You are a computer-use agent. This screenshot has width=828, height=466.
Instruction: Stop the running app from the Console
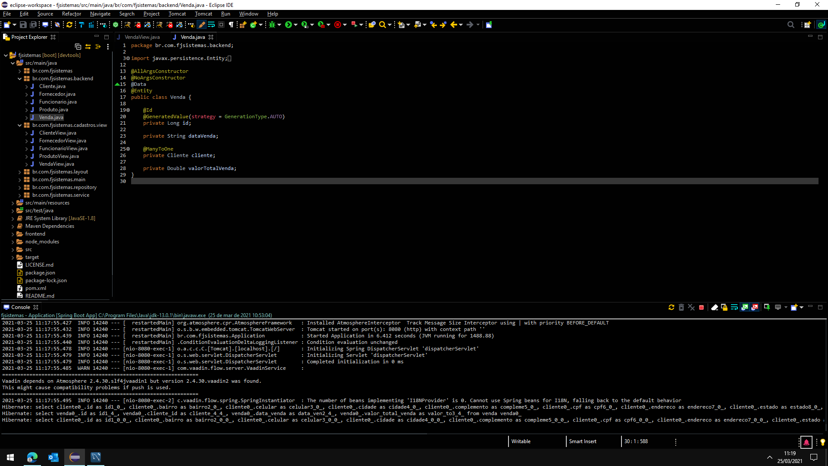[x=702, y=307]
